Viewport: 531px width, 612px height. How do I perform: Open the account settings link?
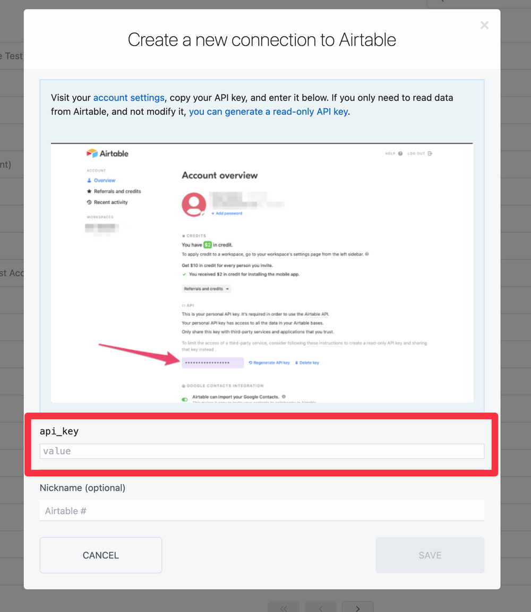click(129, 98)
